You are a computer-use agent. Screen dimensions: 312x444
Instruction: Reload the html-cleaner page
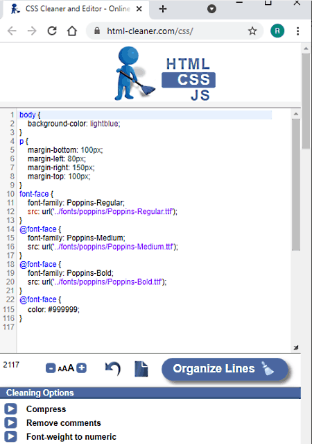tap(52, 31)
